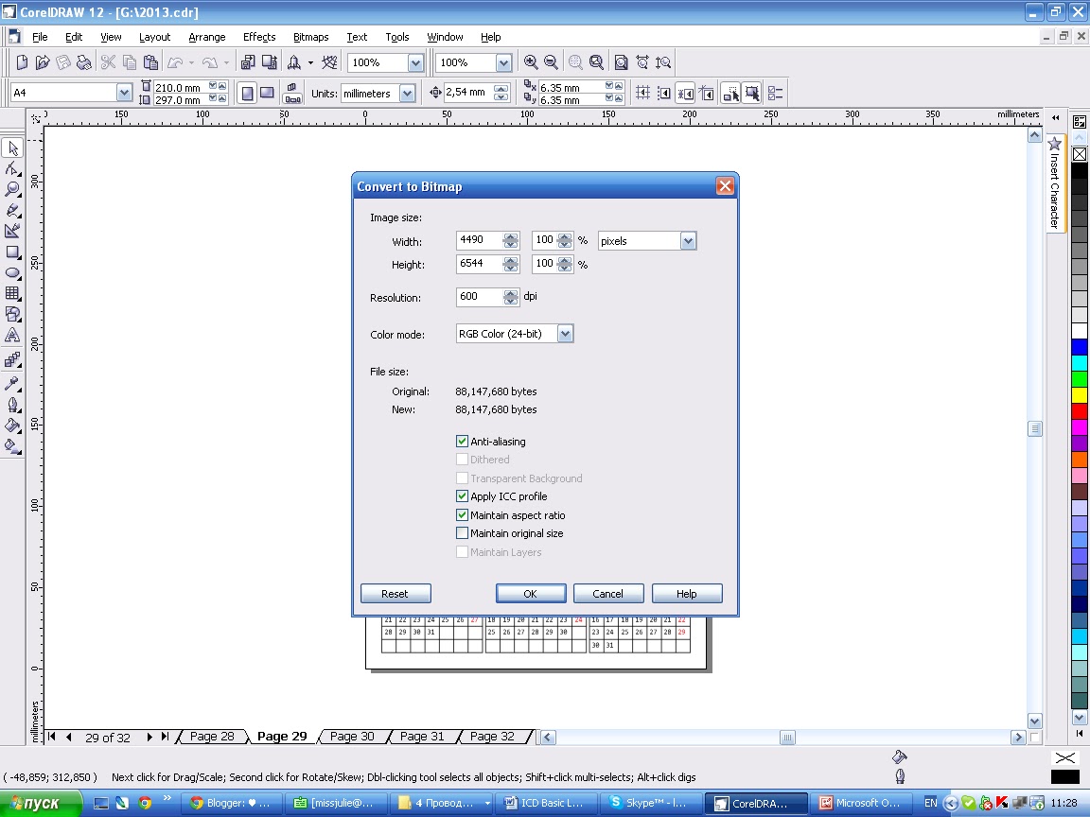Click the Zoom Out magnifier icon
Screen dimensions: 1090x817
[551, 62]
